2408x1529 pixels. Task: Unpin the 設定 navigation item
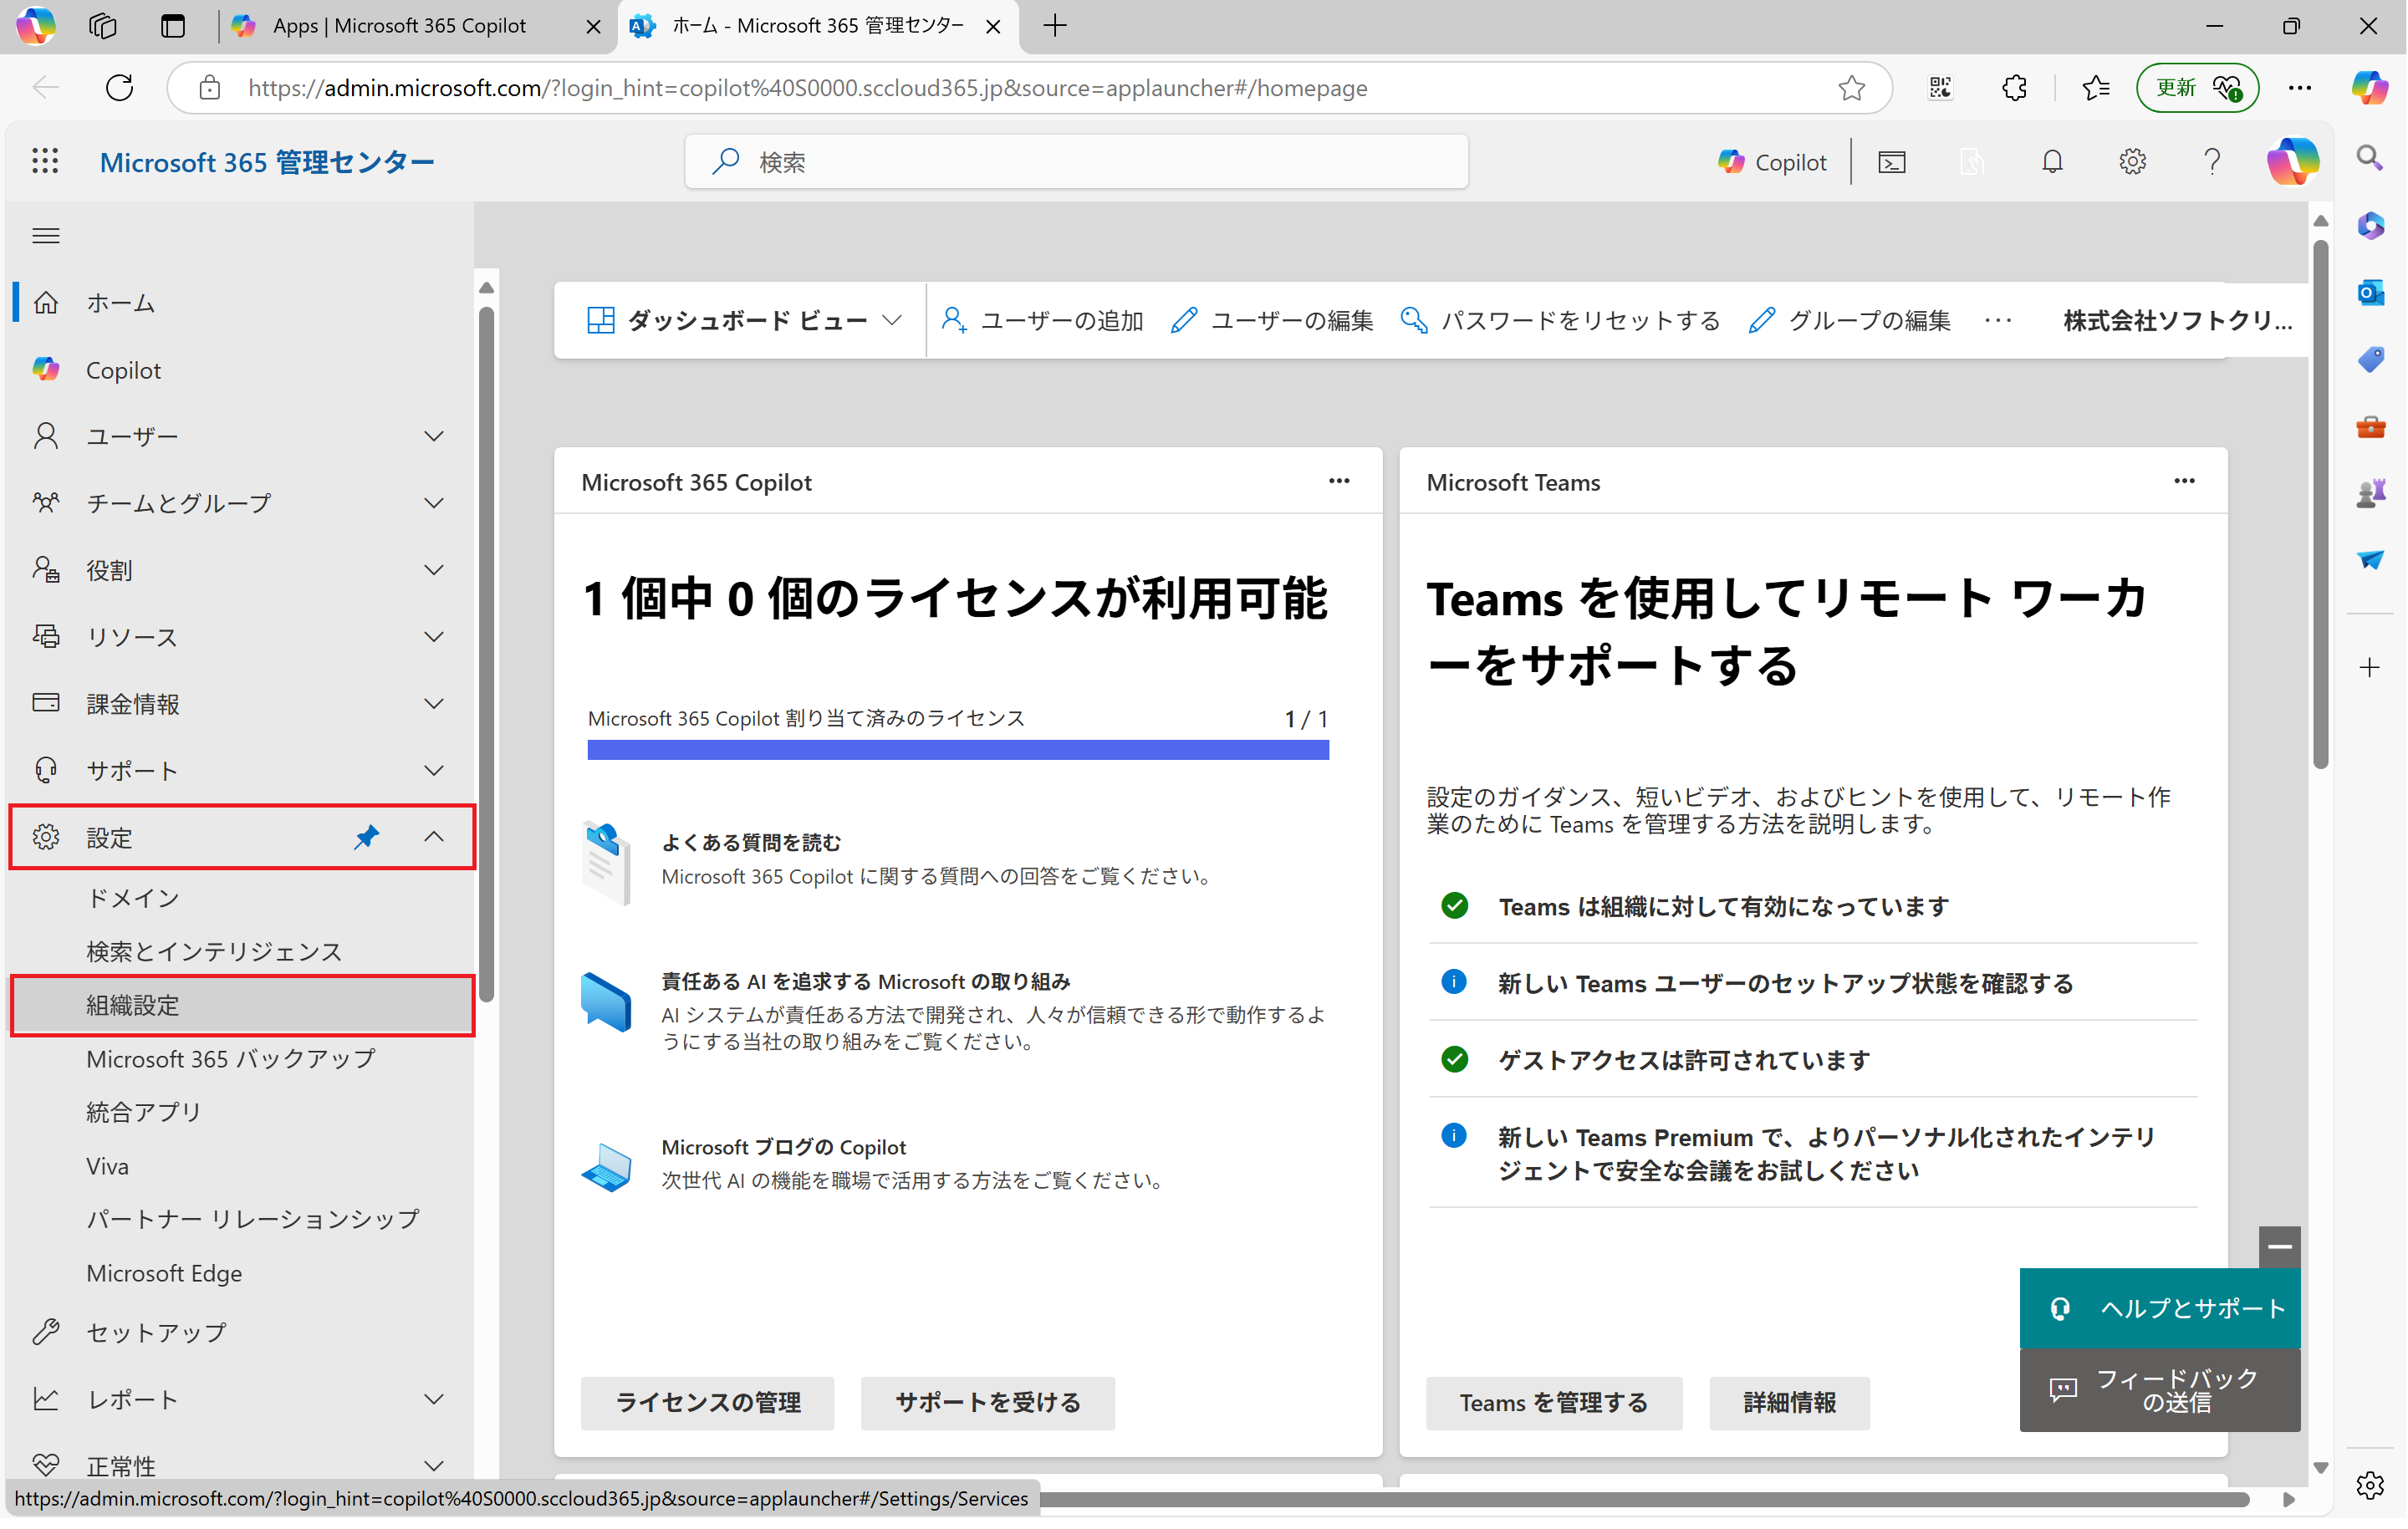tap(367, 837)
